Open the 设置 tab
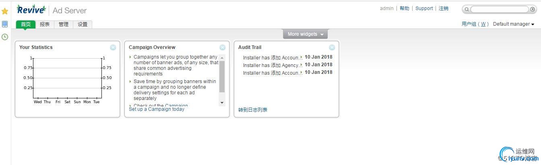 [x=83, y=24]
